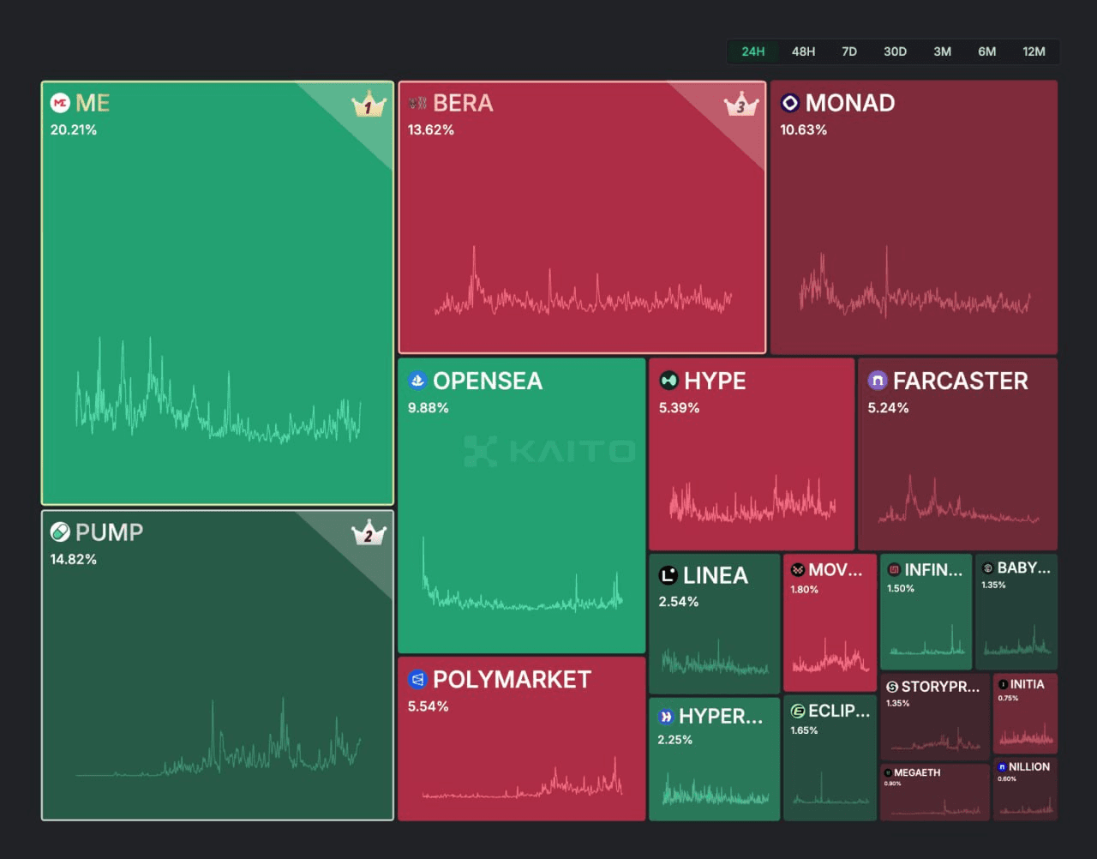Choose the 6M timeframe
1097x859 pixels.
(x=987, y=51)
